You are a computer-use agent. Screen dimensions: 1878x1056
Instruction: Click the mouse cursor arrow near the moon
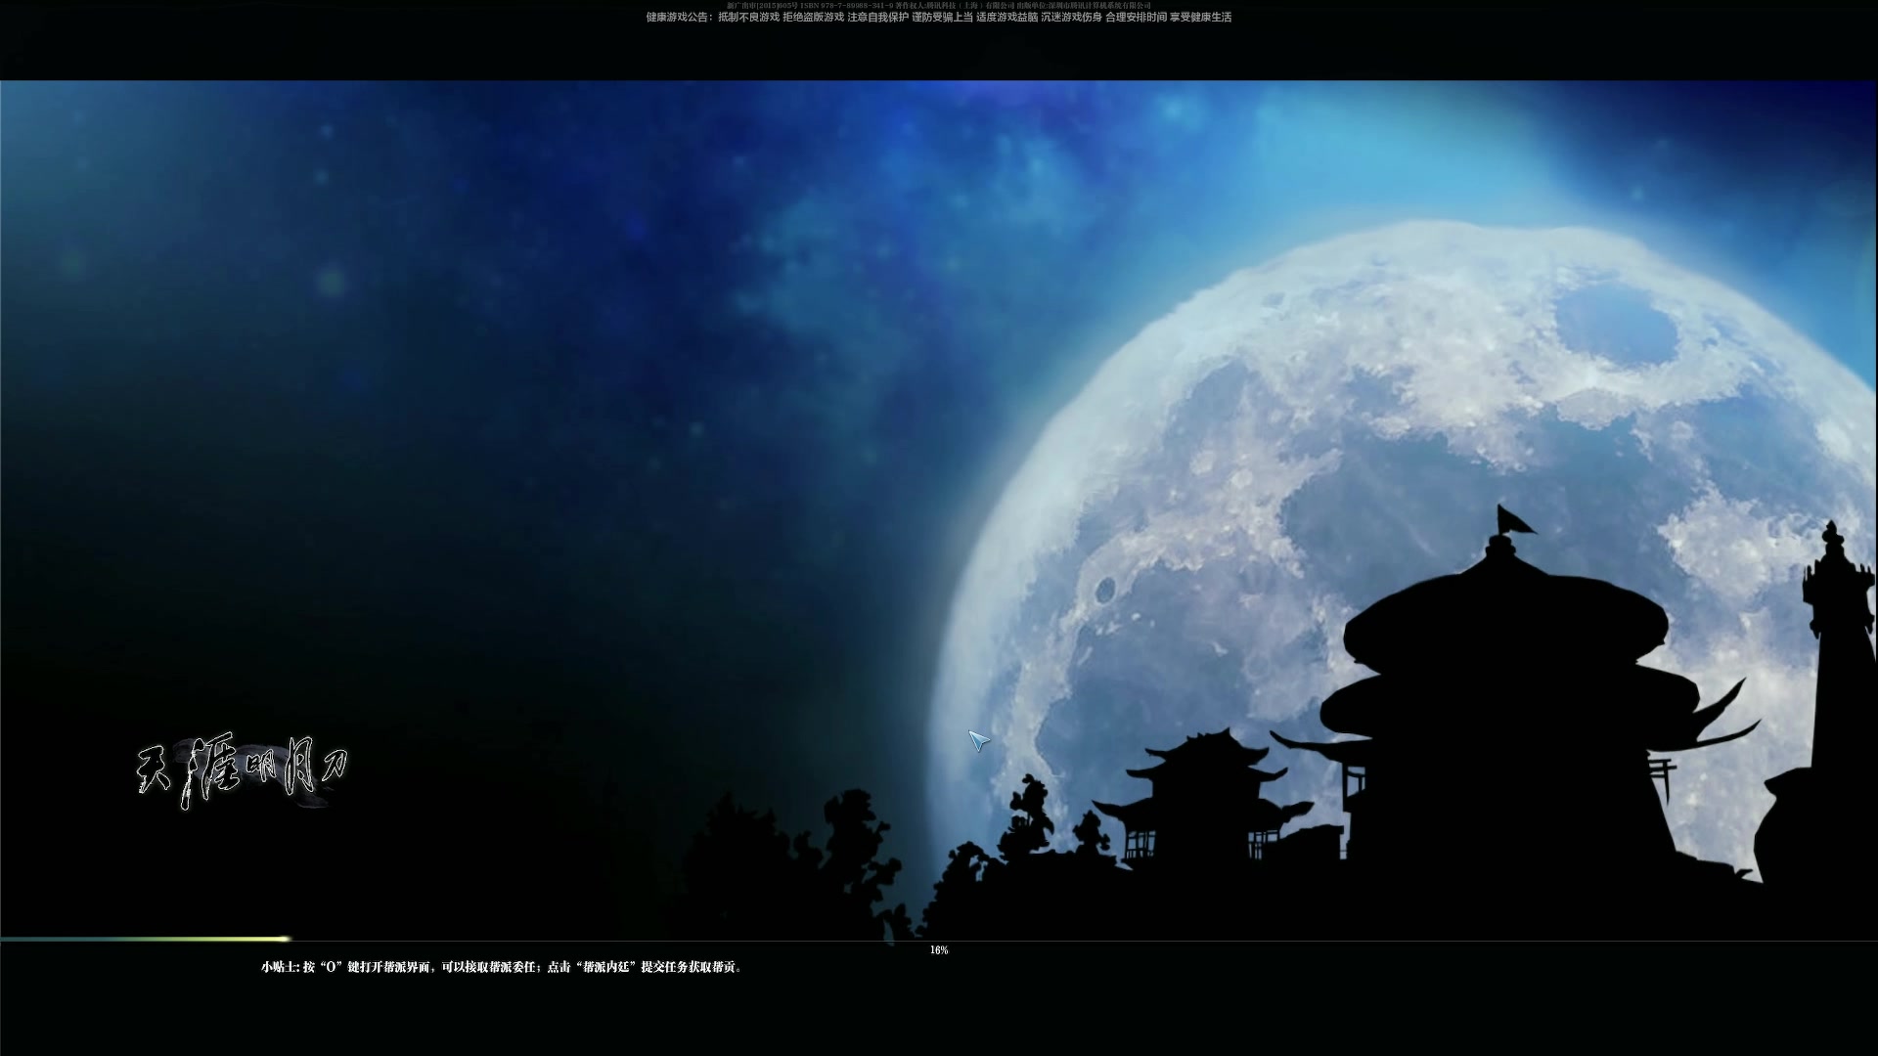pos(977,740)
